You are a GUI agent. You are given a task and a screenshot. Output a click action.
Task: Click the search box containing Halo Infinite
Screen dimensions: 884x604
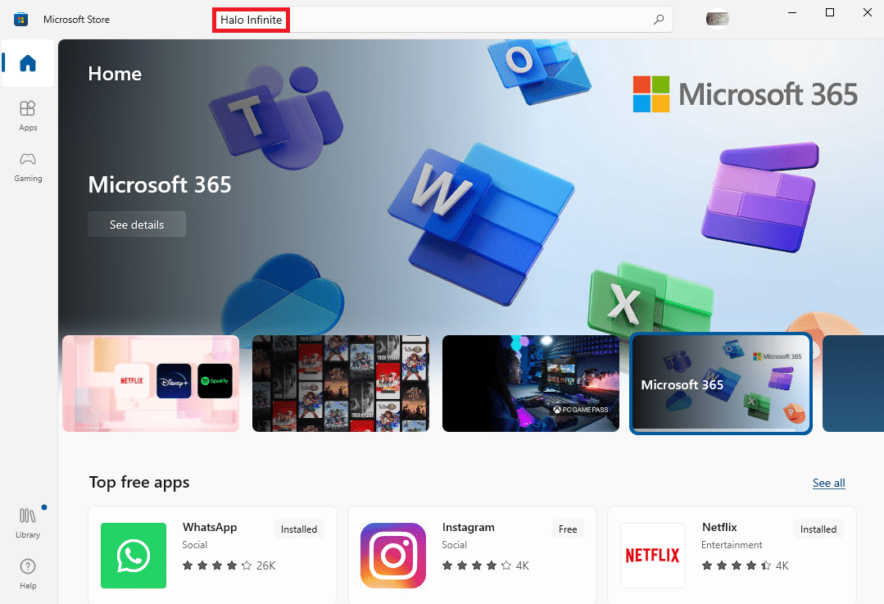point(442,20)
